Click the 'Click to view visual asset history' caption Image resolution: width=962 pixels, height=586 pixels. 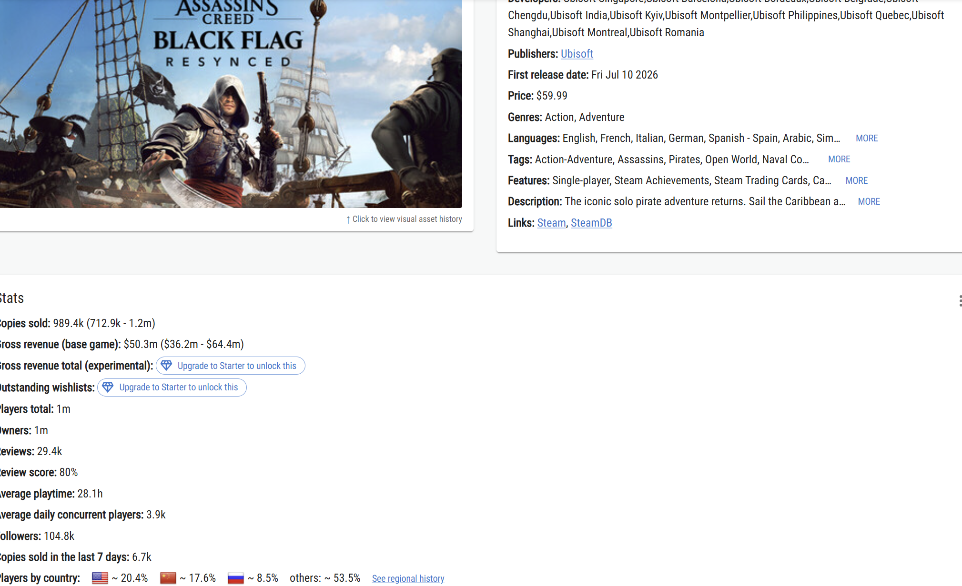point(407,219)
